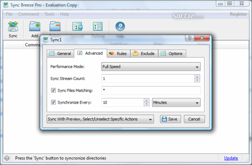Image resolution: width=252 pixels, height=165 pixels.
Task: Close the Sync1 dialog with red X
Action: 202,38
